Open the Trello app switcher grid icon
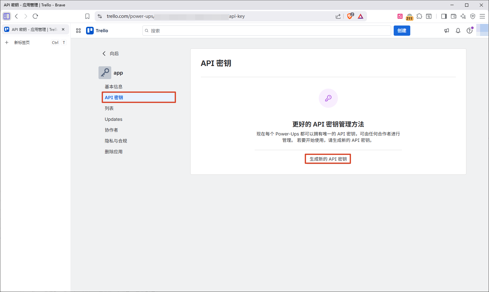489x292 pixels. 78,31
